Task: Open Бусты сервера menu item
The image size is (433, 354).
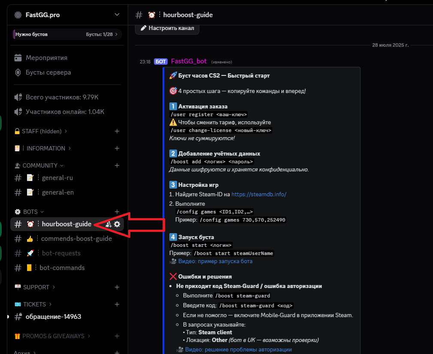Action: 48,72
